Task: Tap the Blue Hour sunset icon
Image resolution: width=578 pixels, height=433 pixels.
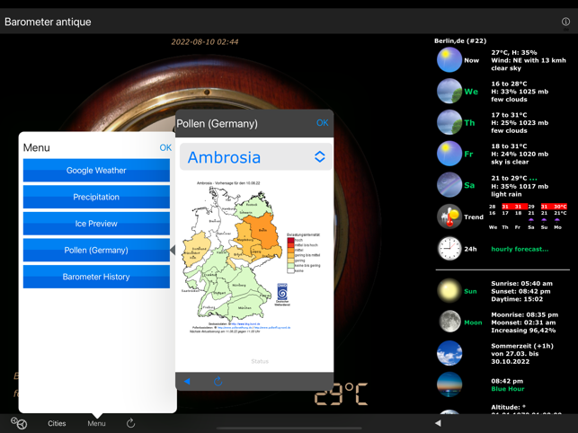Action: [x=449, y=384]
